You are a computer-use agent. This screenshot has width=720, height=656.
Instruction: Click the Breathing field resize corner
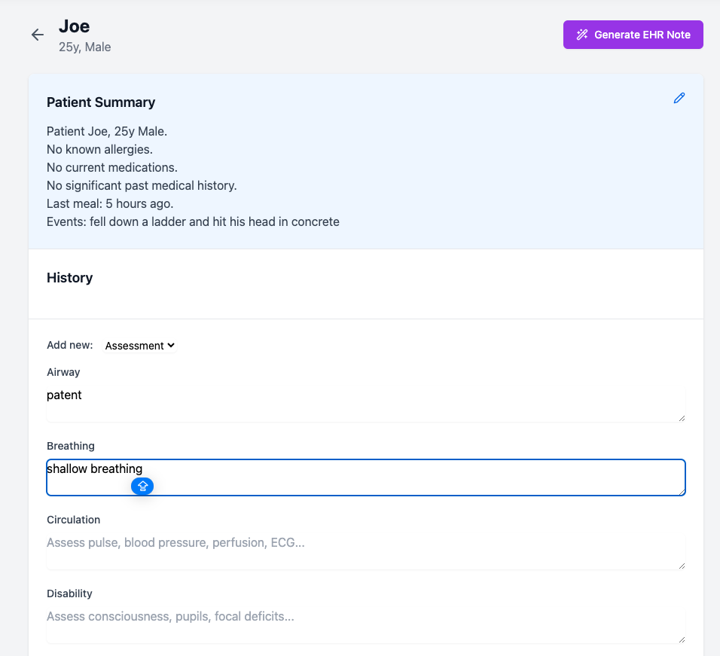tap(682, 492)
